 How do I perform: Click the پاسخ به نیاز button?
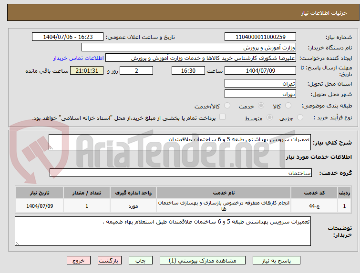pyautogui.click(x=277, y=261)
